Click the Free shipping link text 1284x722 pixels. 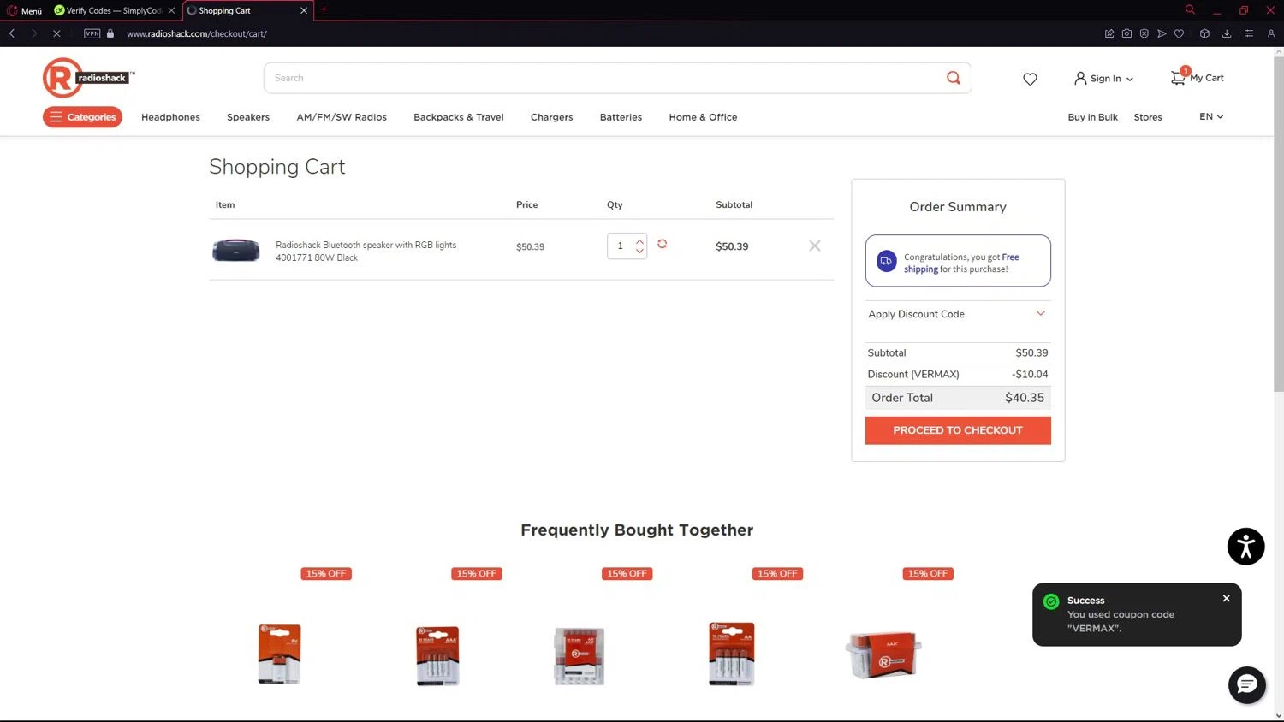click(962, 263)
